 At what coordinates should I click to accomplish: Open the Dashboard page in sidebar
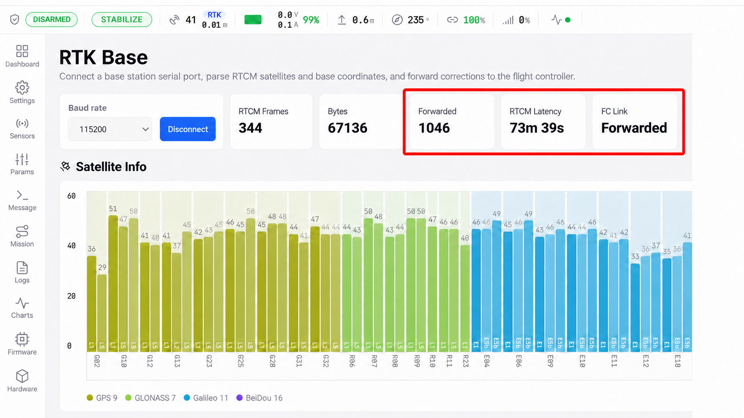tap(22, 56)
